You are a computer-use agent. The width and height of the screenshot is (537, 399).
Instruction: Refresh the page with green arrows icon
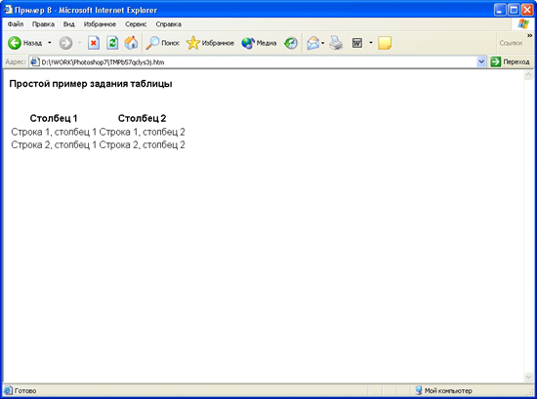(112, 43)
